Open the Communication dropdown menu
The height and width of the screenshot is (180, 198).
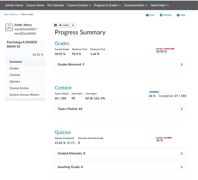[x=136, y=5]
